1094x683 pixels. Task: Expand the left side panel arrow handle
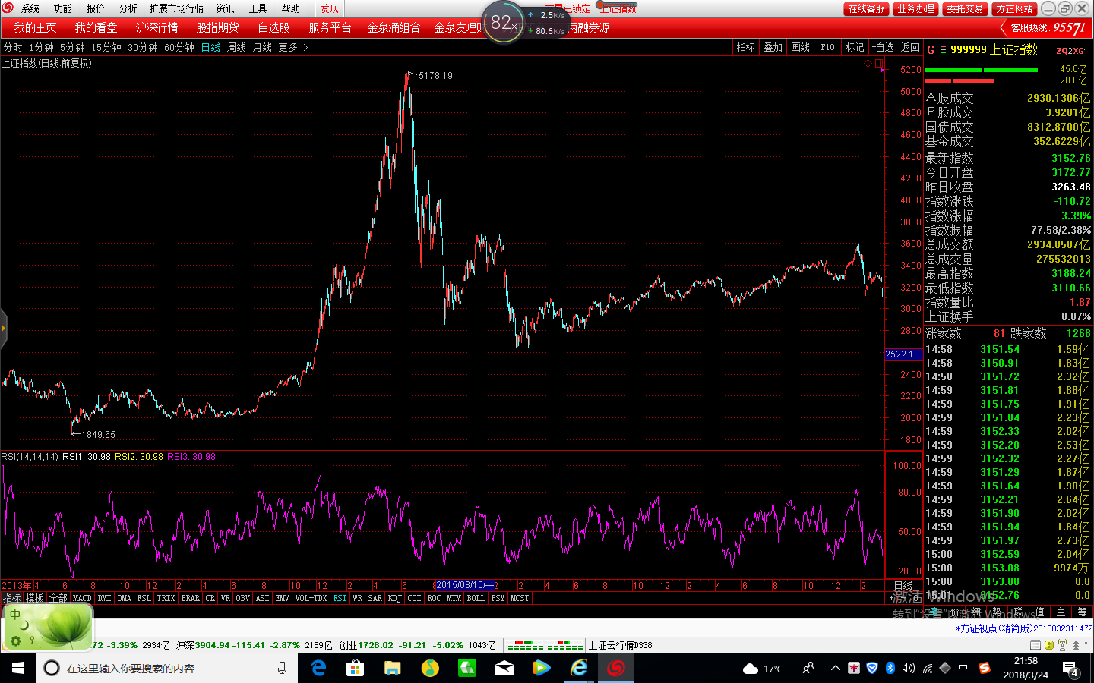(3, 329)
